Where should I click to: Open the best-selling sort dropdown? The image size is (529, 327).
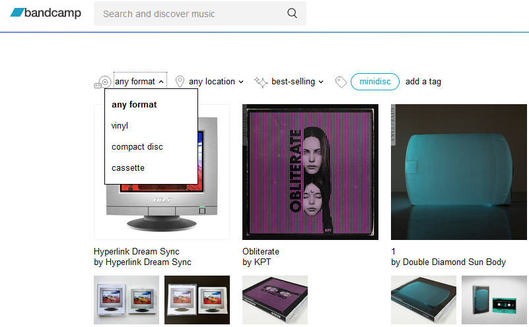pos(297,82)
